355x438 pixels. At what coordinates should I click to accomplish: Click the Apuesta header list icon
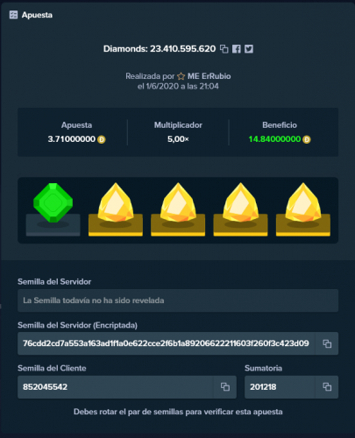(x=13, y=15)
